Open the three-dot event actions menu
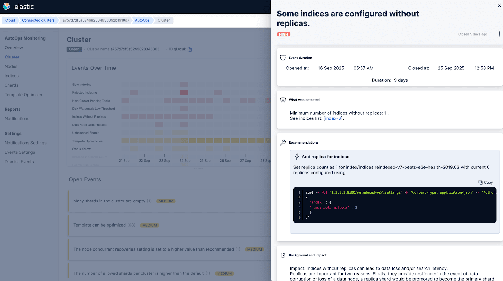Image resolution: width=503 pixels, height=281 pixels. (x=499, y=34)
